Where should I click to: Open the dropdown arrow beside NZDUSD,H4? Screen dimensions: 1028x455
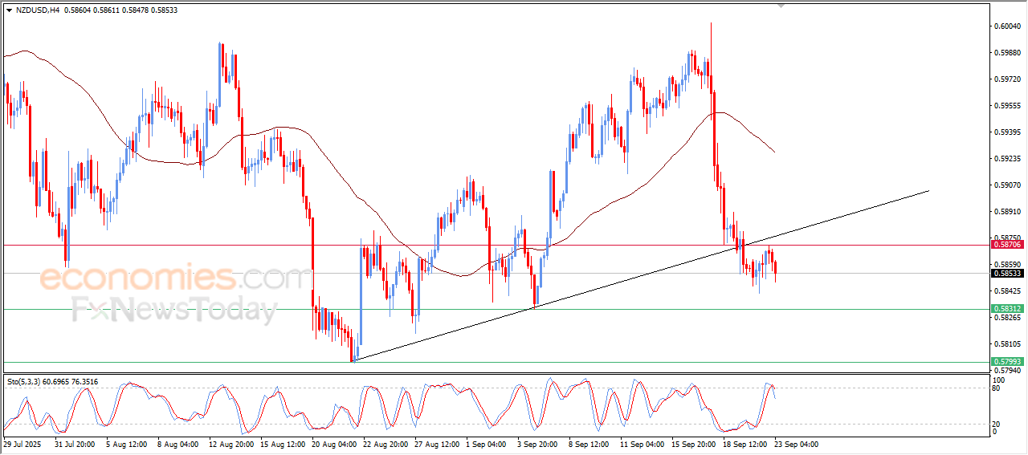(x=9, y=10)
